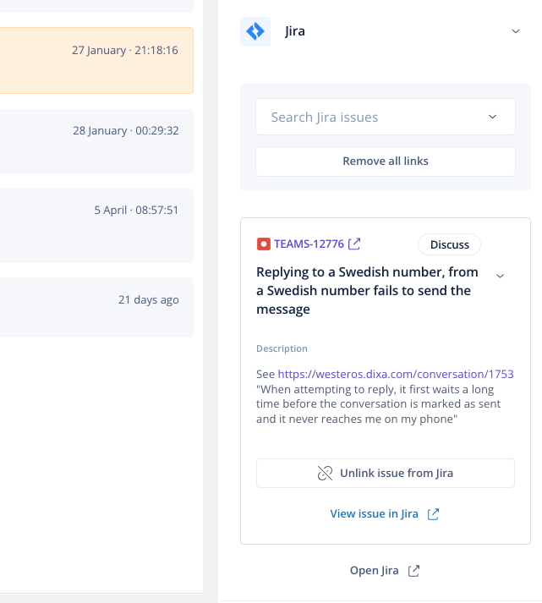Click external icon beside View issue in Jira
This screenshot has width=542, height=603.
433,514
